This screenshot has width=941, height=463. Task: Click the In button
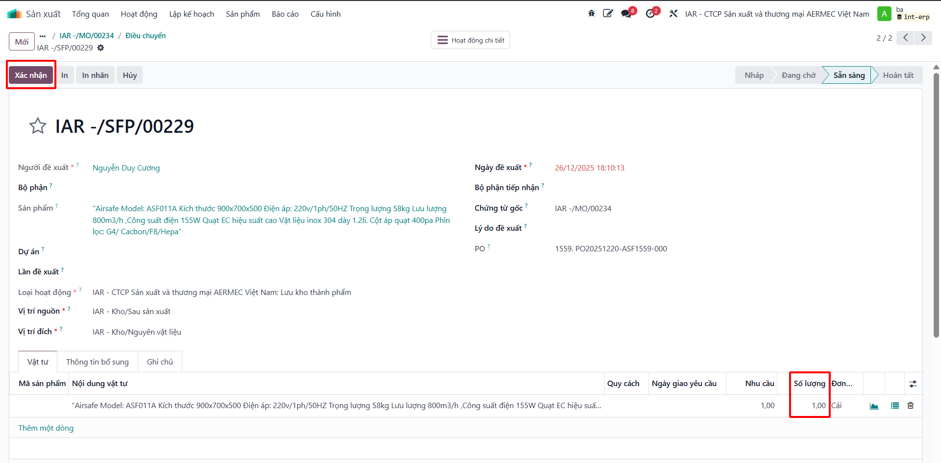(65, 75)
